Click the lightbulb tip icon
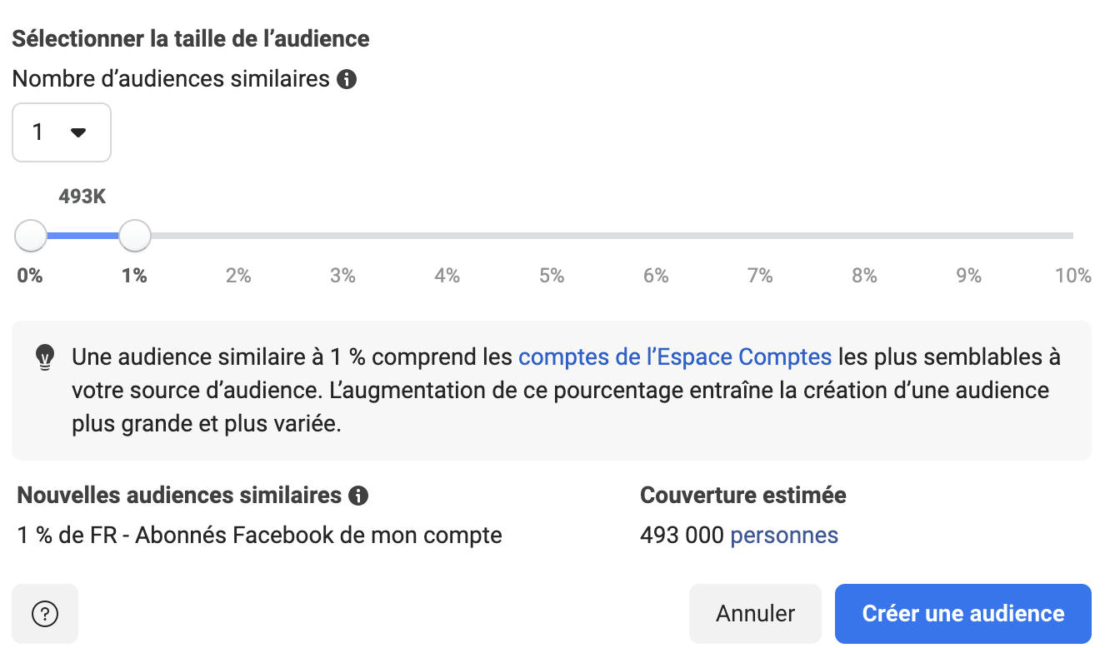Screen dimensions: 1110x648 (44, 357)
